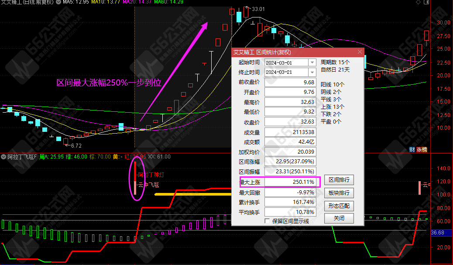Click the 阿拉丁飞毯 indicator name label

click(x=22, y=156)
